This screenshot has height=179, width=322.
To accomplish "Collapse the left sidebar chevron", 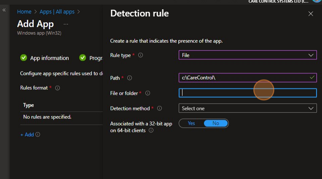I will coord(4,10).
